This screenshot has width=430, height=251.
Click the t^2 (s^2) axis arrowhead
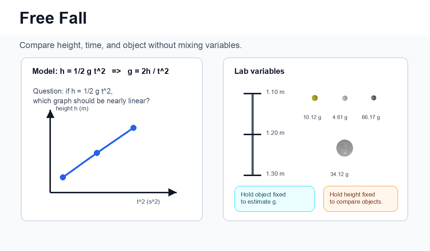click(x=172, y=192)
